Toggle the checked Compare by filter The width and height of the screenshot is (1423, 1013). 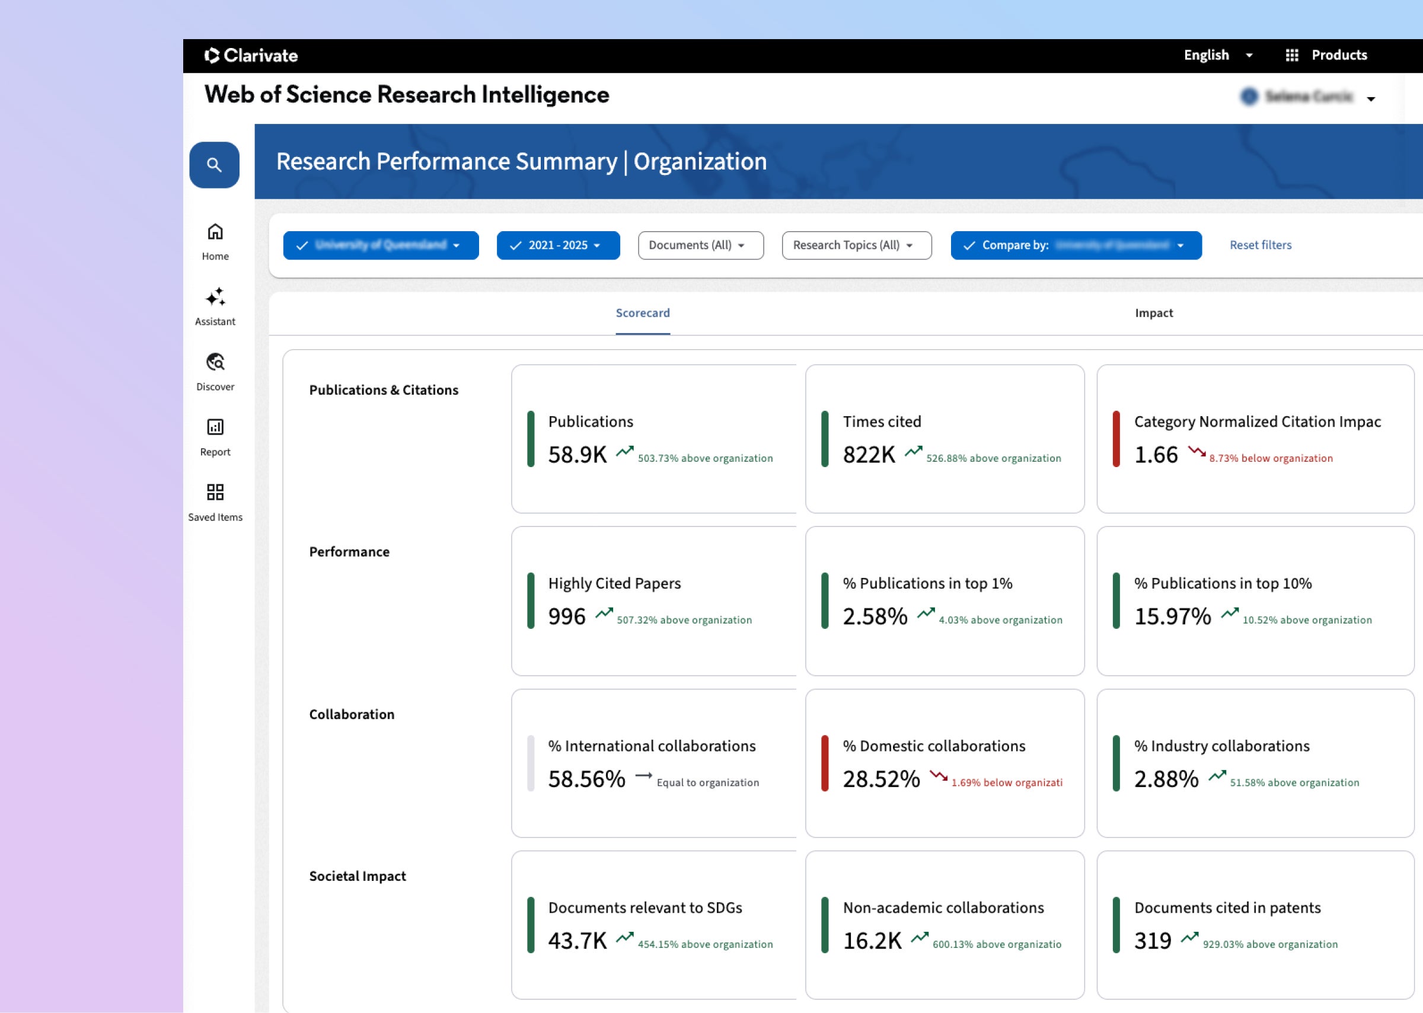pos(1076,245)
